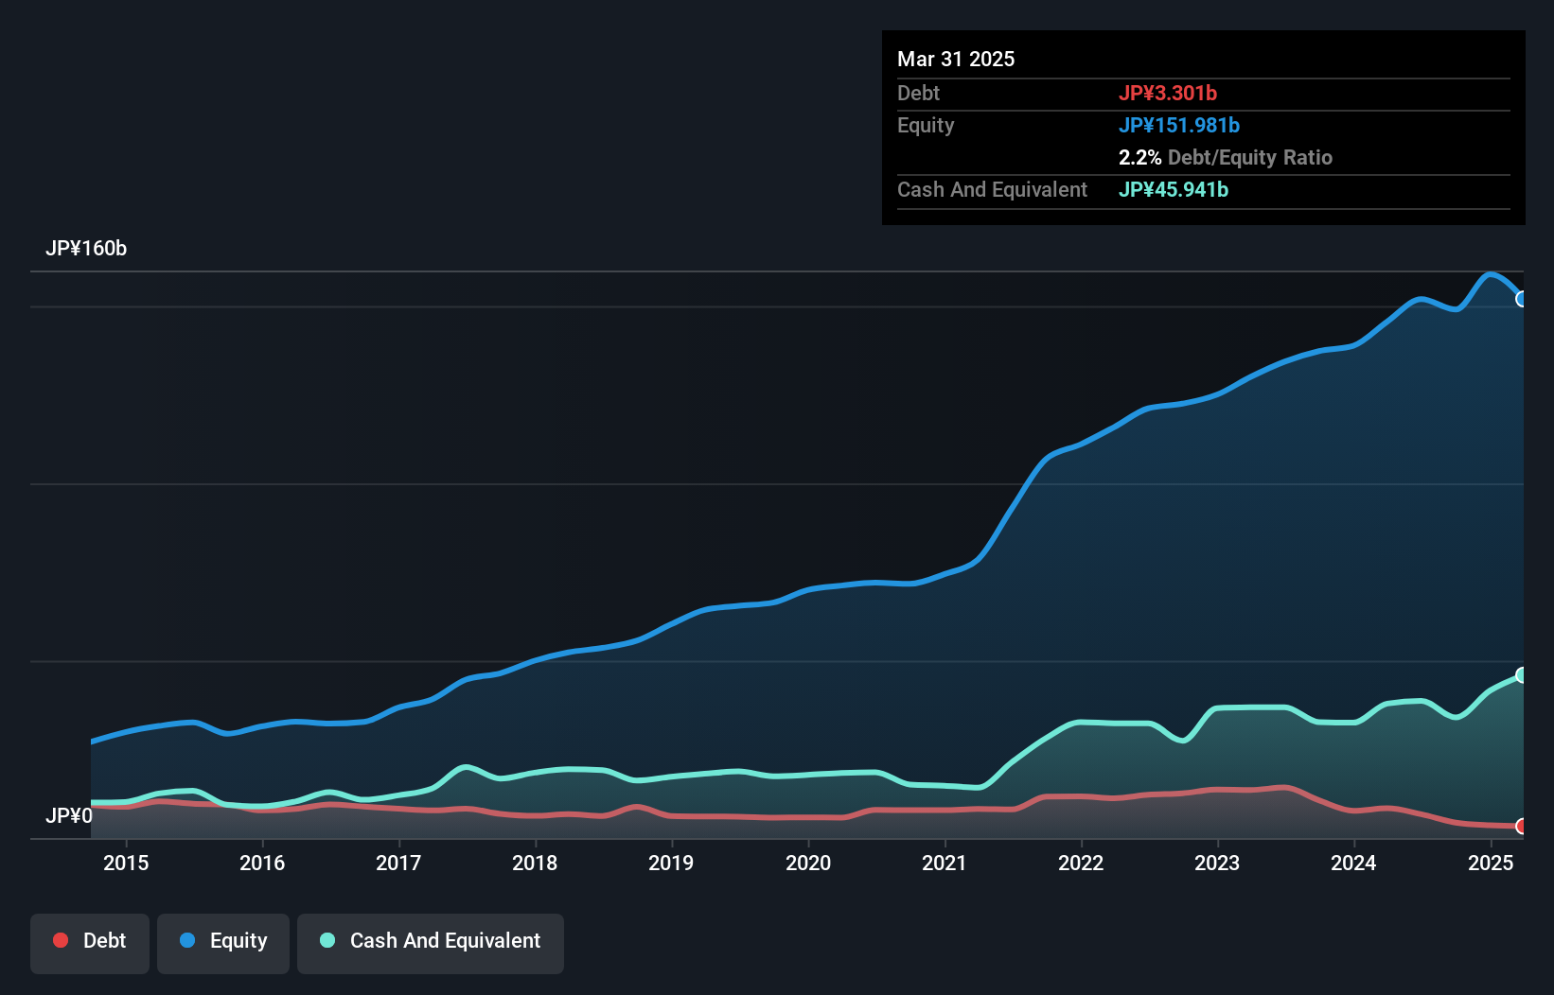Click the red Debt legend dot
The height and width of the screenshot is (995, 1554).
60,940
